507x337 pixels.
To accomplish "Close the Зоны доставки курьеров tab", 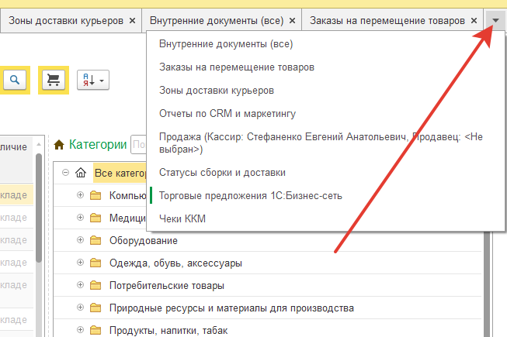I will pos(132,20).
